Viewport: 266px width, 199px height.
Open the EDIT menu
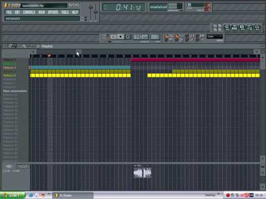(x=17, y=12)
